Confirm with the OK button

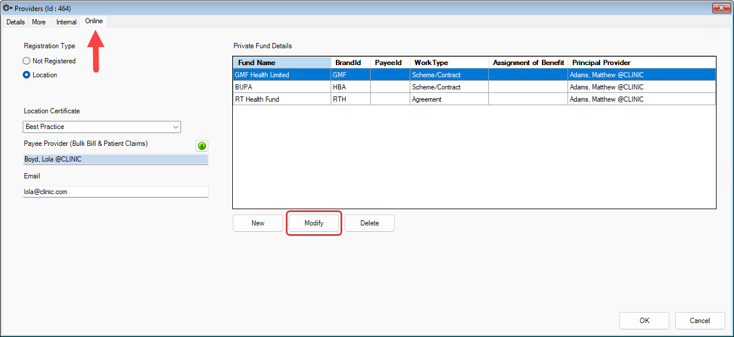[x=644, y=321]
